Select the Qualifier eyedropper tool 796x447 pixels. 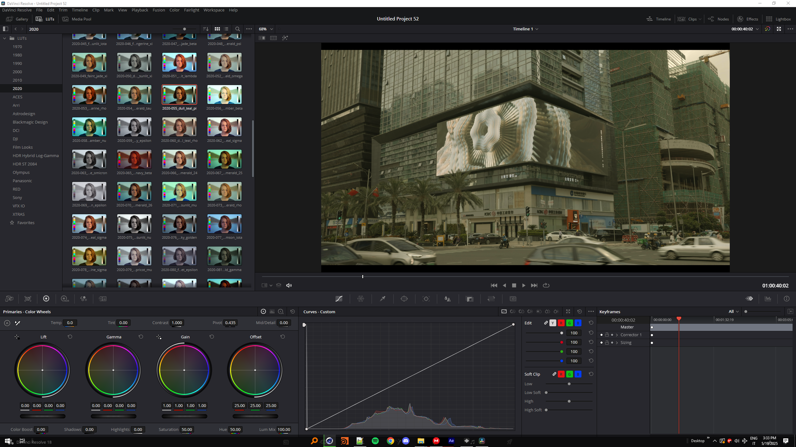pyautogui.click(x=382, y=299)
